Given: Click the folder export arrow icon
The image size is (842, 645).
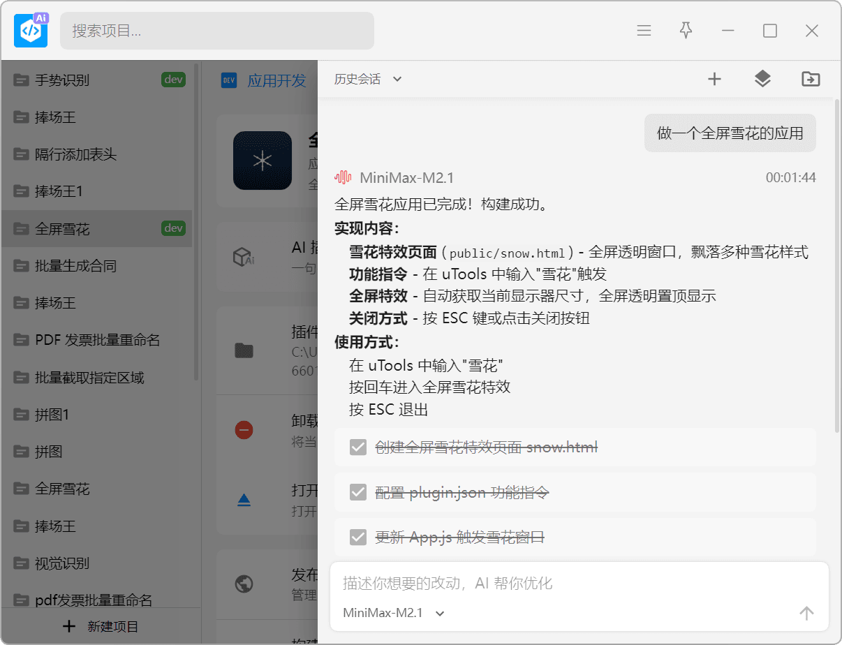Looking at the screenshot, I should tap(811, 79).
